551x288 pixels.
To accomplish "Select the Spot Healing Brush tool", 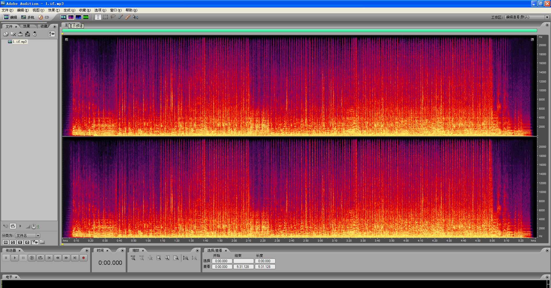I will click(128, 17).
